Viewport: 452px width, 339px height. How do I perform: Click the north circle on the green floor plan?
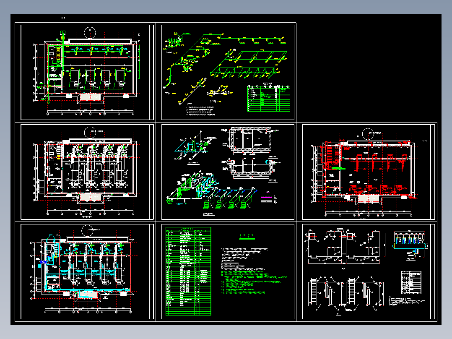(90, 32)
